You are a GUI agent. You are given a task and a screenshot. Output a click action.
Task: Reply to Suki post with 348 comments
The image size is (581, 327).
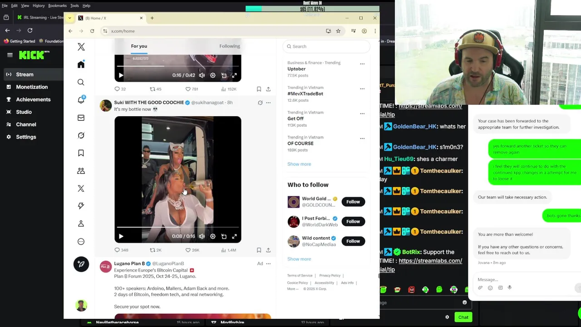[121, 250]
